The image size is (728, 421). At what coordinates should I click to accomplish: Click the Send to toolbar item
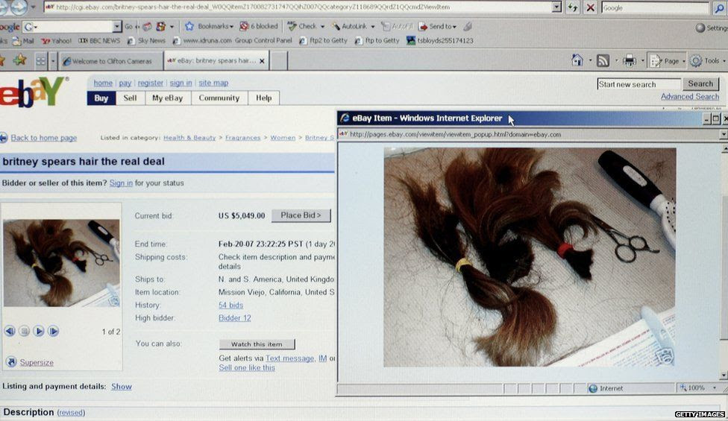[437, 26]
